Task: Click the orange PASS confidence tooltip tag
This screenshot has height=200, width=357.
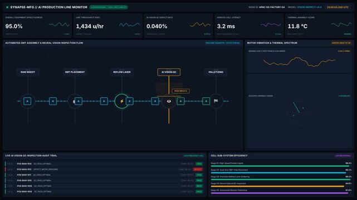Action: coord(180,91)
